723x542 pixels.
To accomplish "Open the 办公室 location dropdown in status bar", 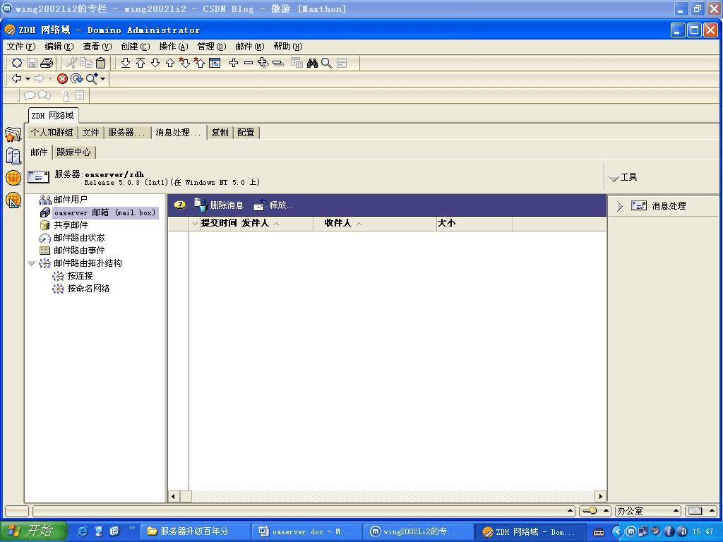I will coord(647,511).
